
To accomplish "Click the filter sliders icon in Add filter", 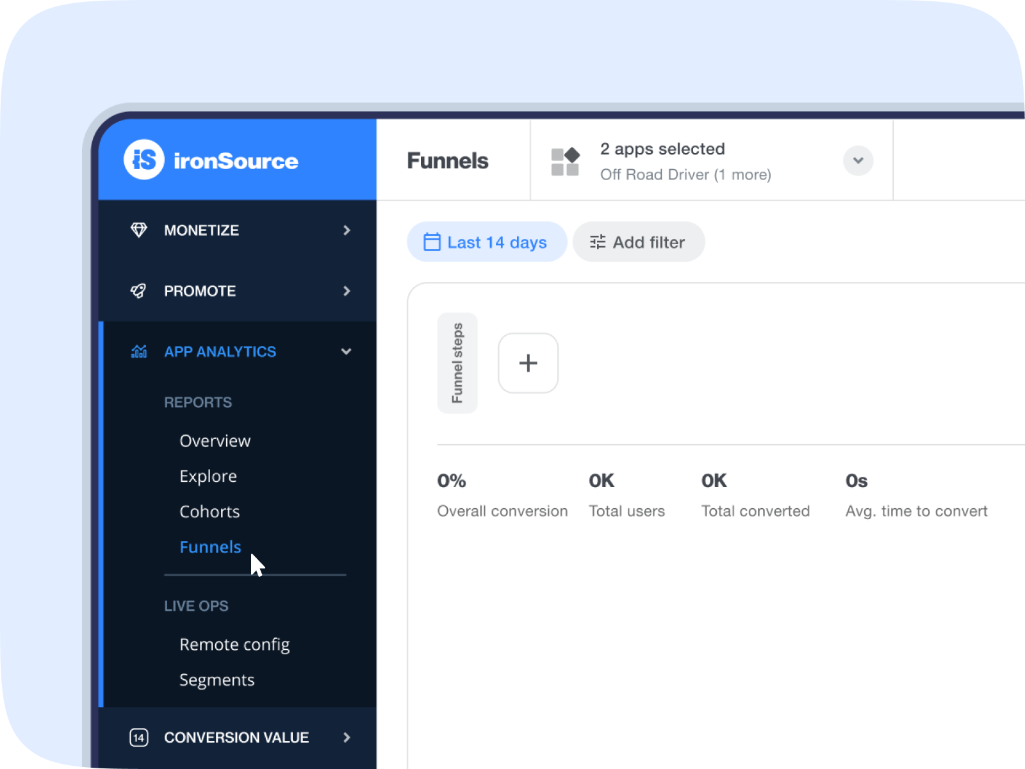I will coord(598,242).
